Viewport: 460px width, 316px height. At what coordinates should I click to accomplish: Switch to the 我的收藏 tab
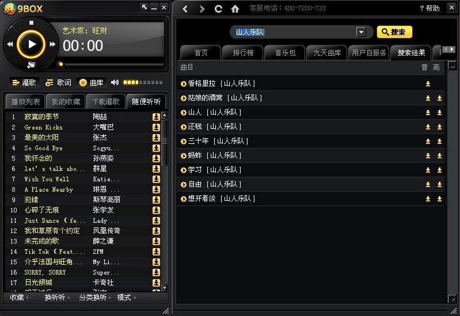66,101
